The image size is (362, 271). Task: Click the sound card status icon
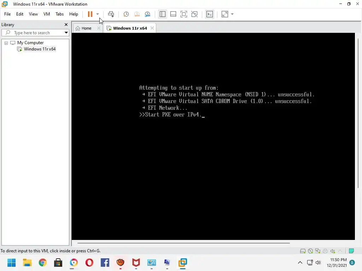(333, 251)
